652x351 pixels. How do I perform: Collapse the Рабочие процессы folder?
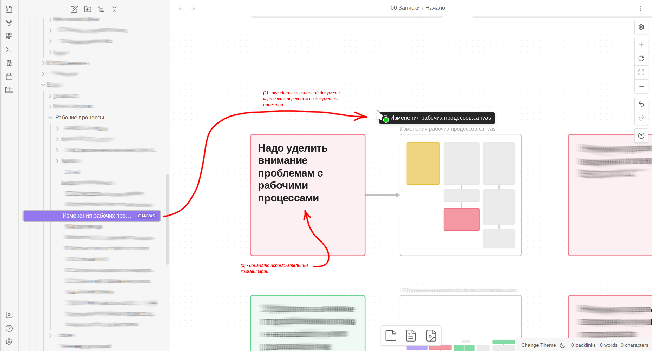[x=50, y=118]
